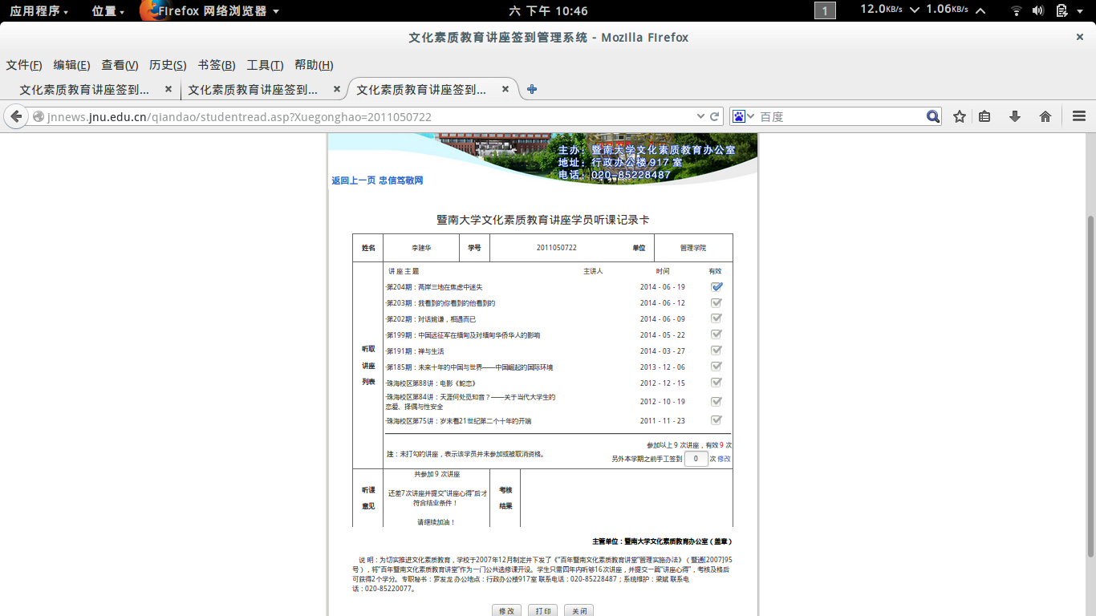Click the 忠信笃敬网 link
The width and height of the screenshot is (1096, 616).
click(400, 180)
